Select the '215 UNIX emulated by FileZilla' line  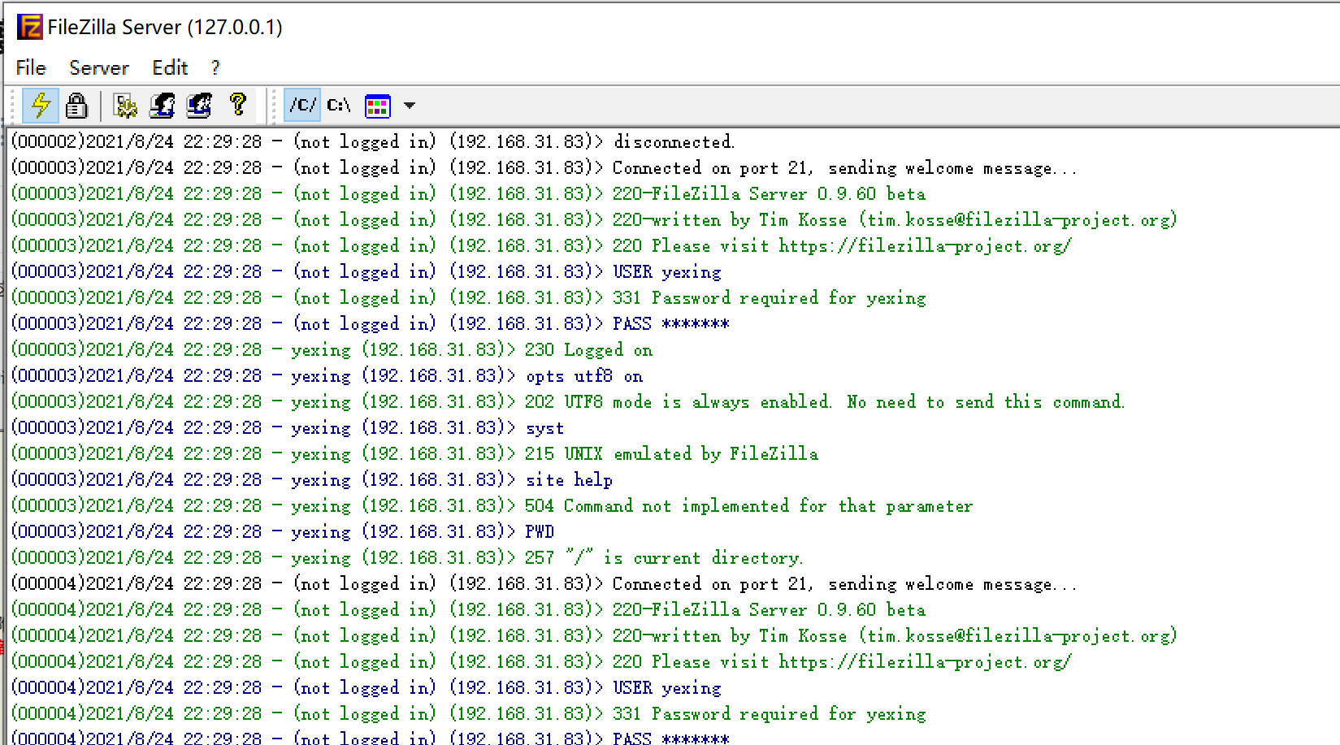point(414,453)
